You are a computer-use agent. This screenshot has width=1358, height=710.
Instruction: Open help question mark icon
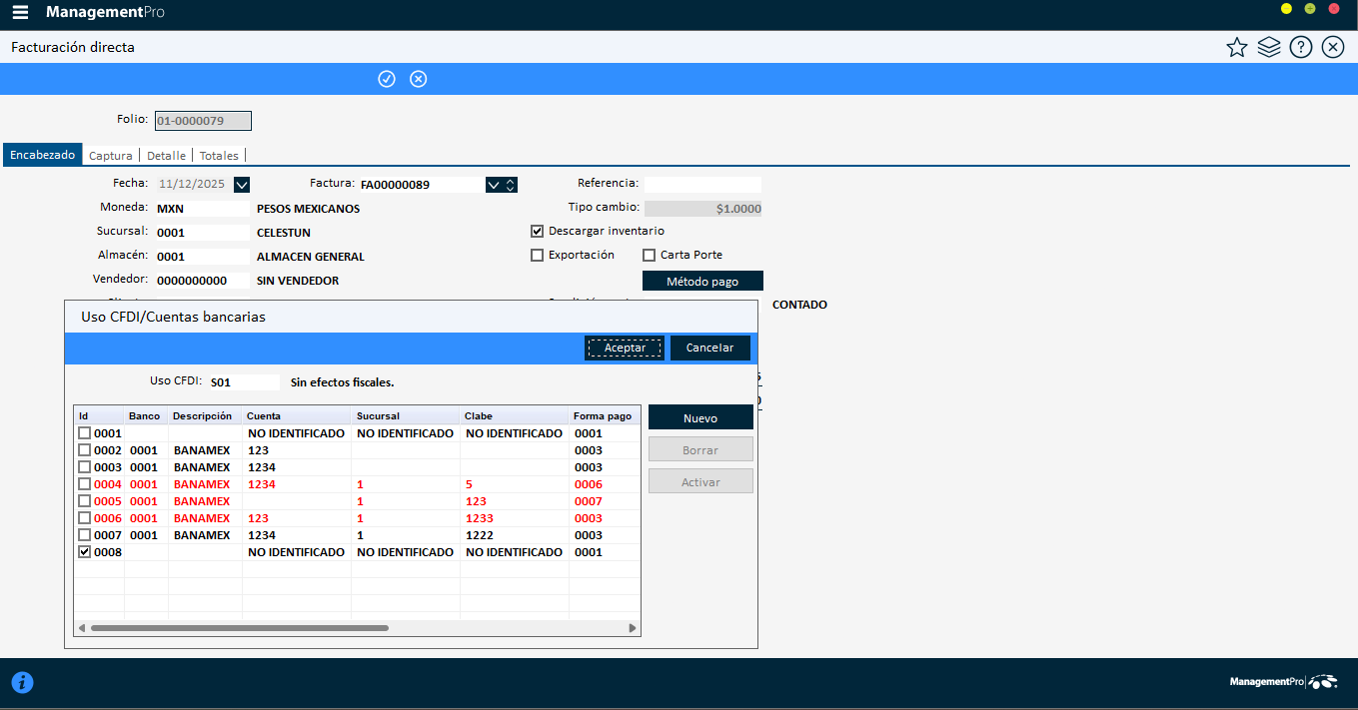(1300, 47)
